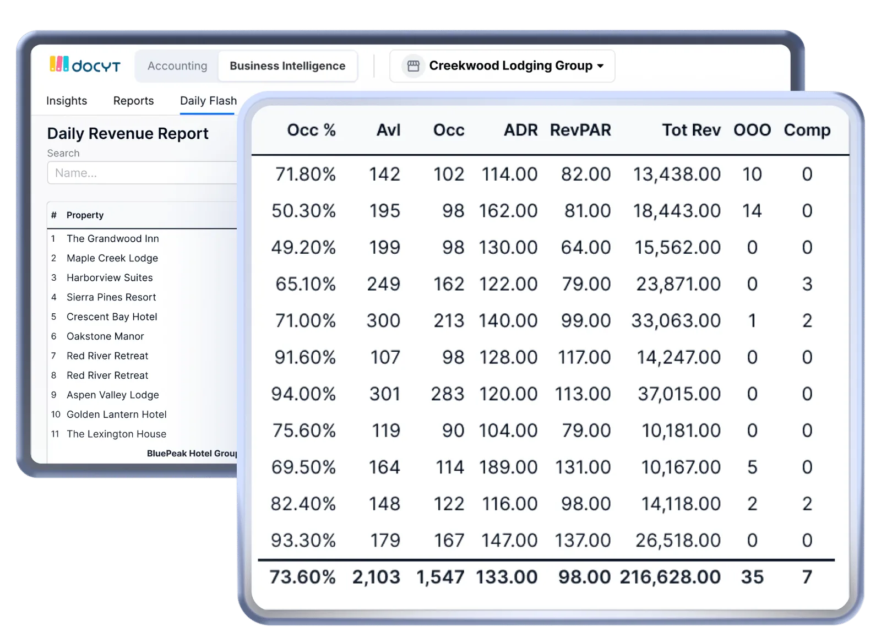
Task: Click the 37,015.00 total revenue cell
Action: 679,394
